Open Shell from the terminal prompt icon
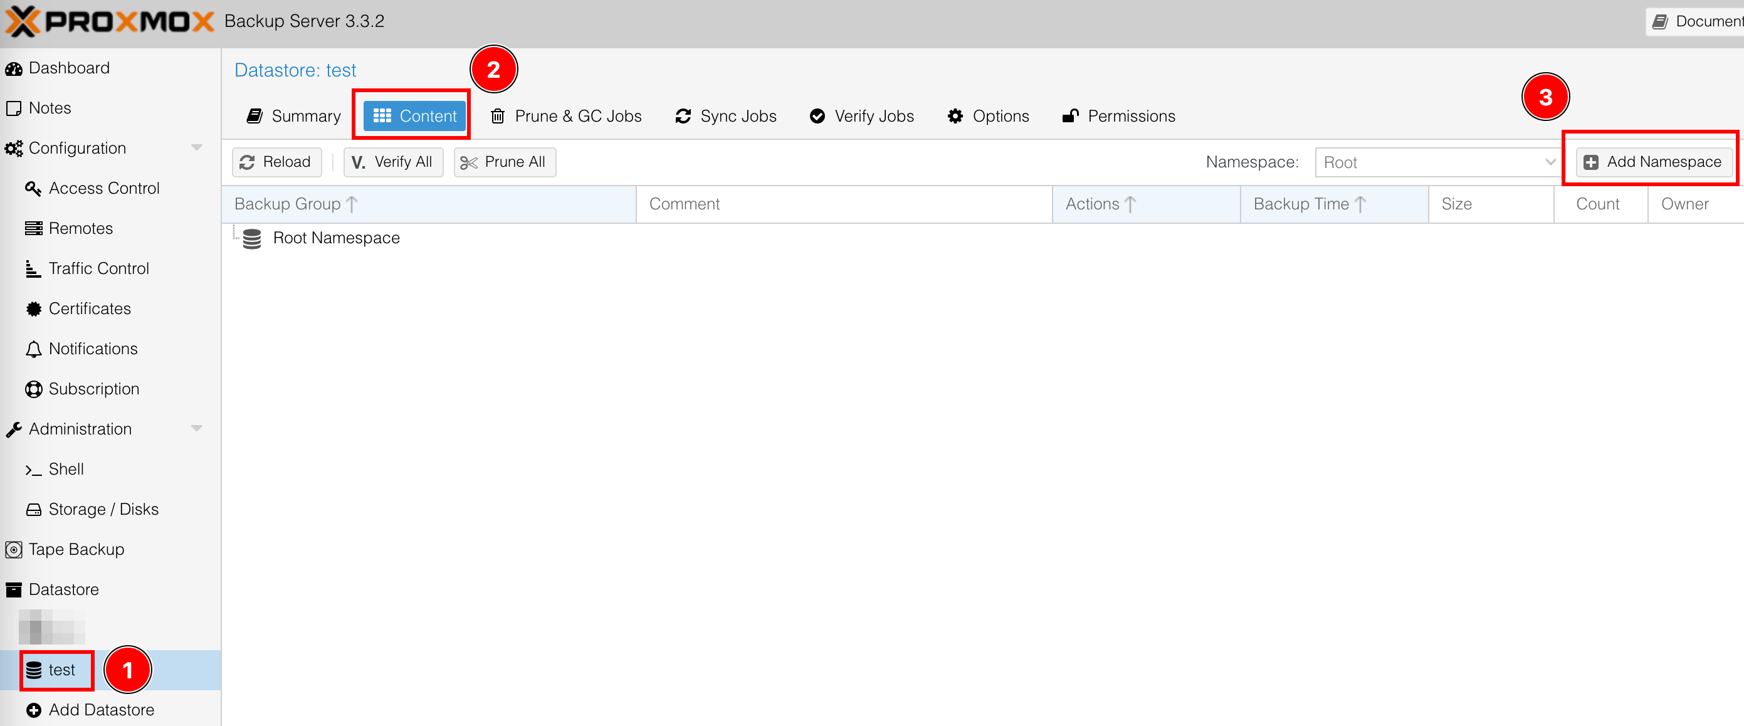The width and height of the screenshot is (1744, 726). tap(33, 470)
